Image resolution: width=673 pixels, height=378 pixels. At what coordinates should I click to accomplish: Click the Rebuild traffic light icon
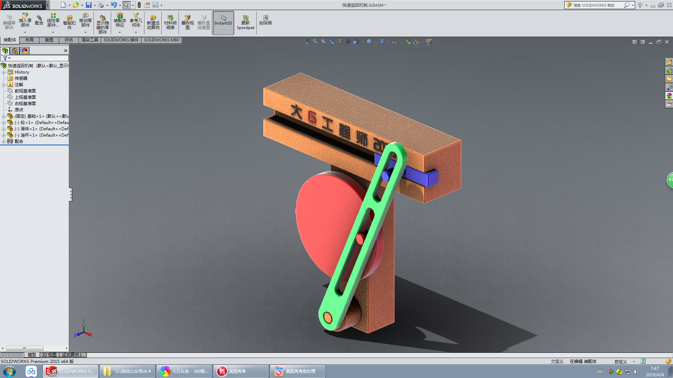(x=139, y=5)
